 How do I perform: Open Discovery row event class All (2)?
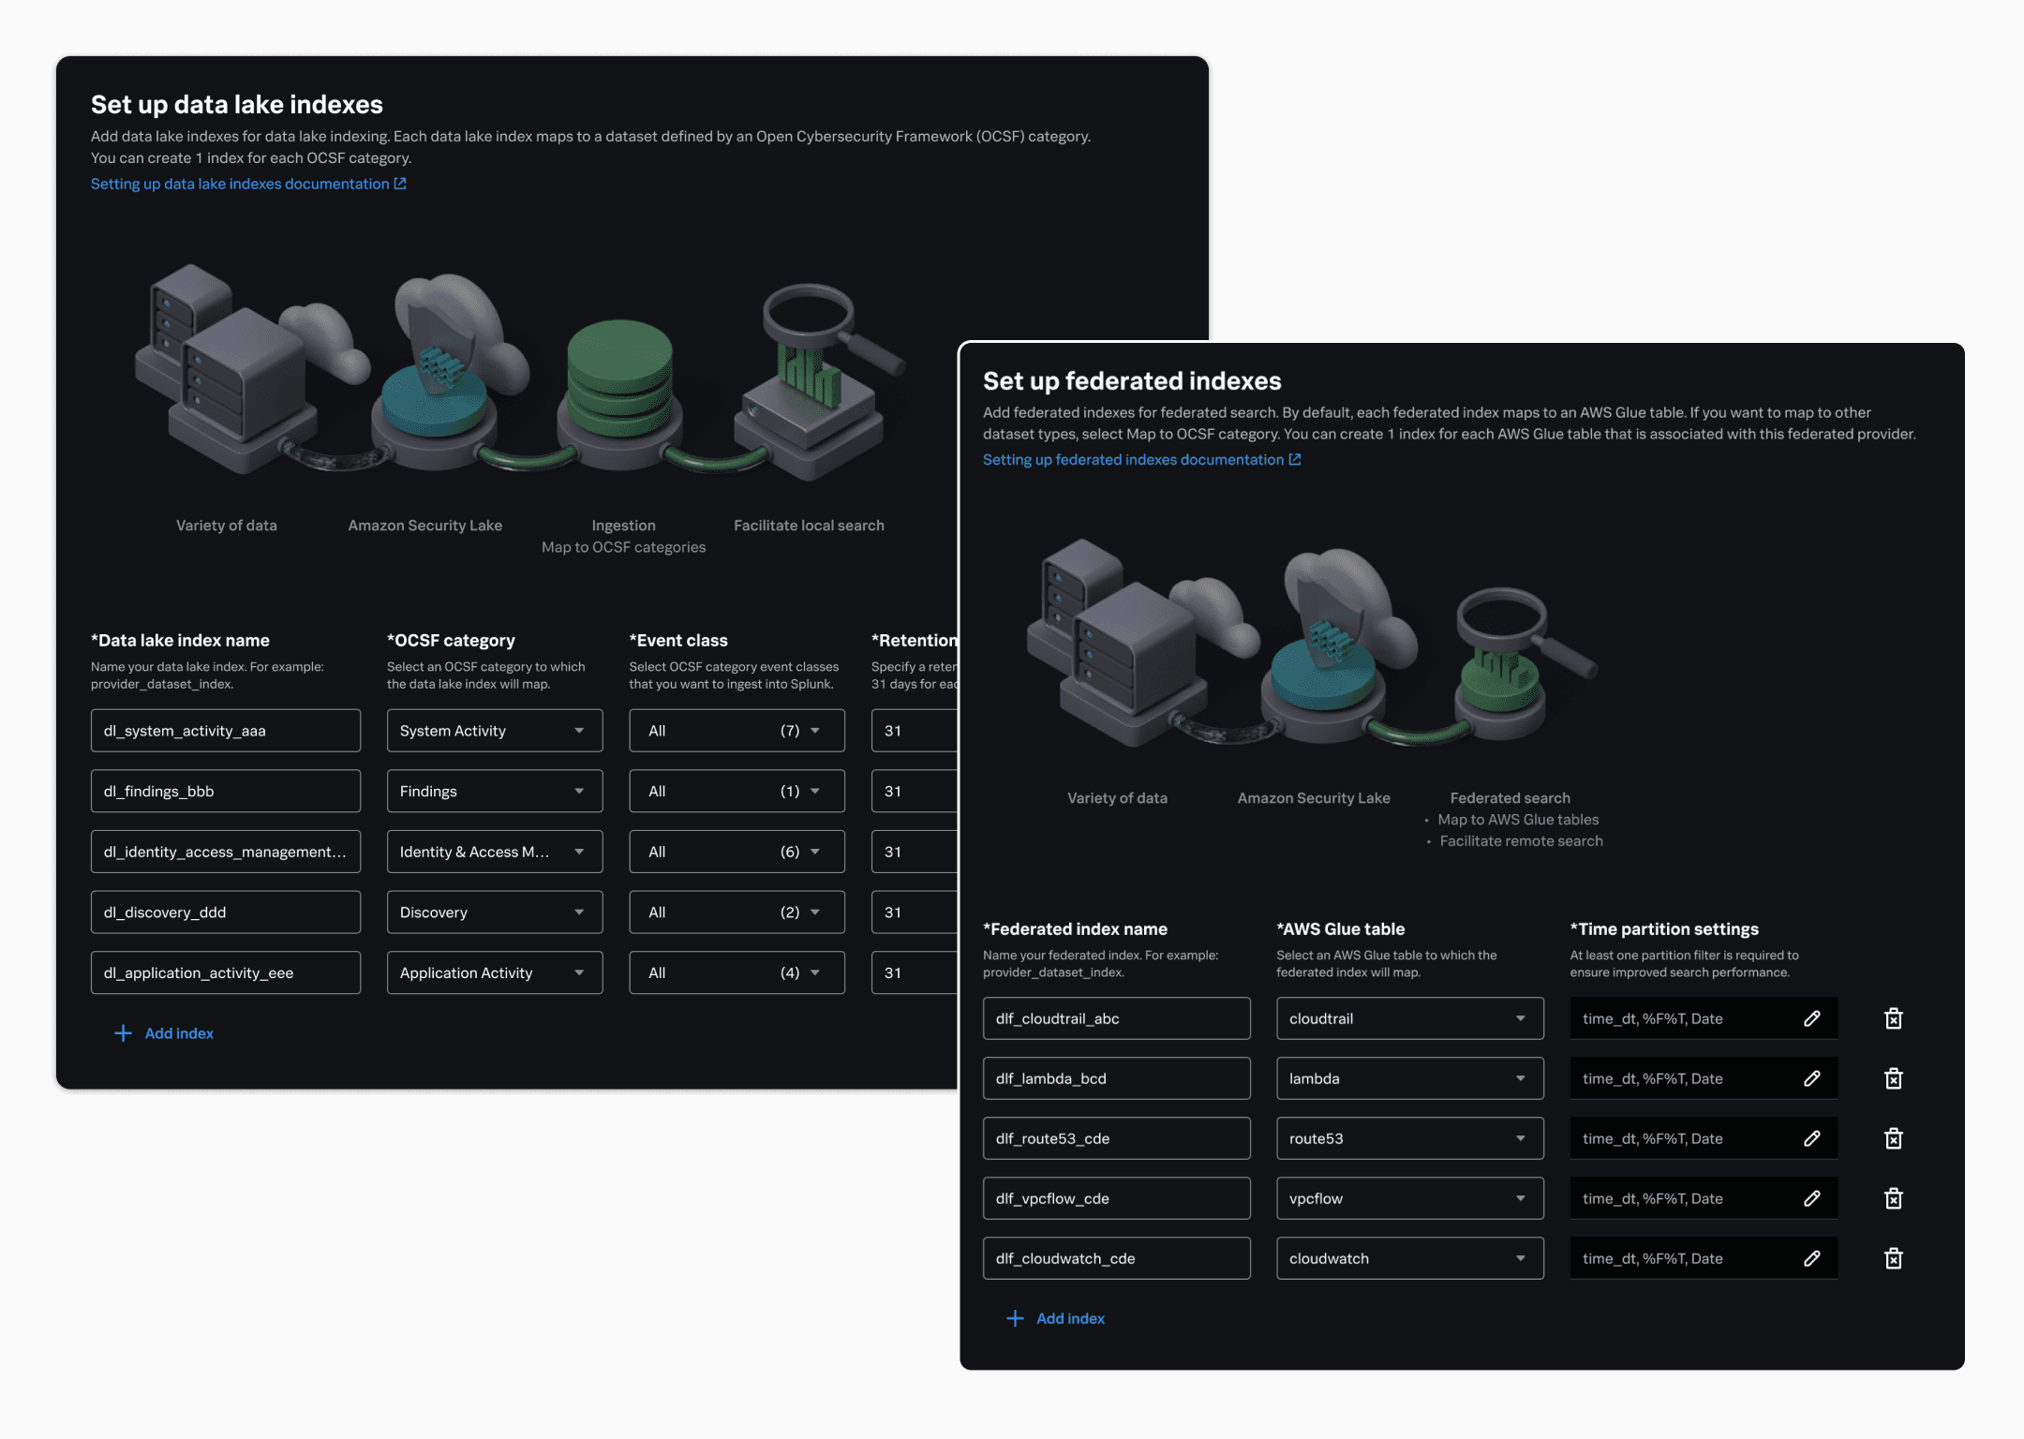pos(736,912)
